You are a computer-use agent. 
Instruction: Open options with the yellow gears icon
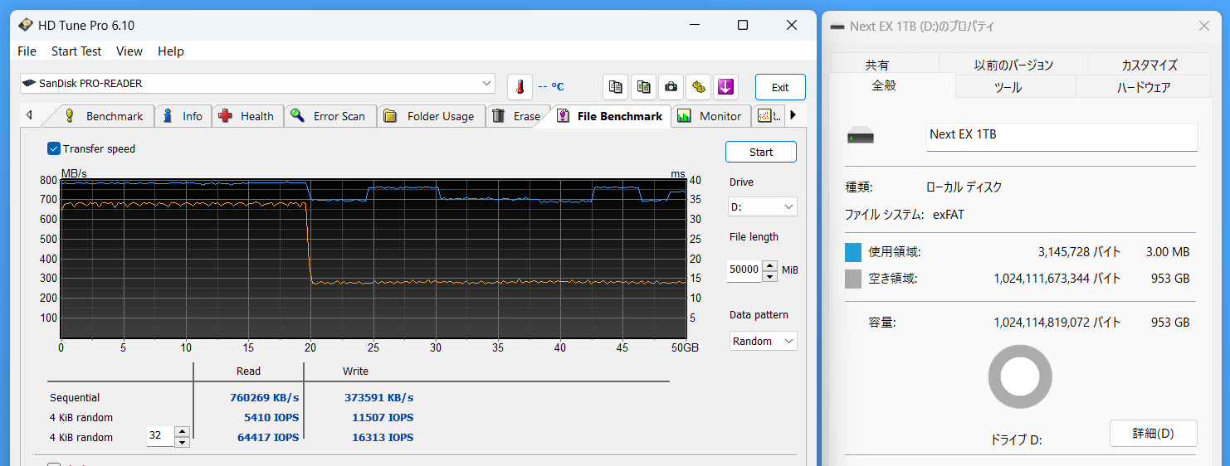click(698, 87)
